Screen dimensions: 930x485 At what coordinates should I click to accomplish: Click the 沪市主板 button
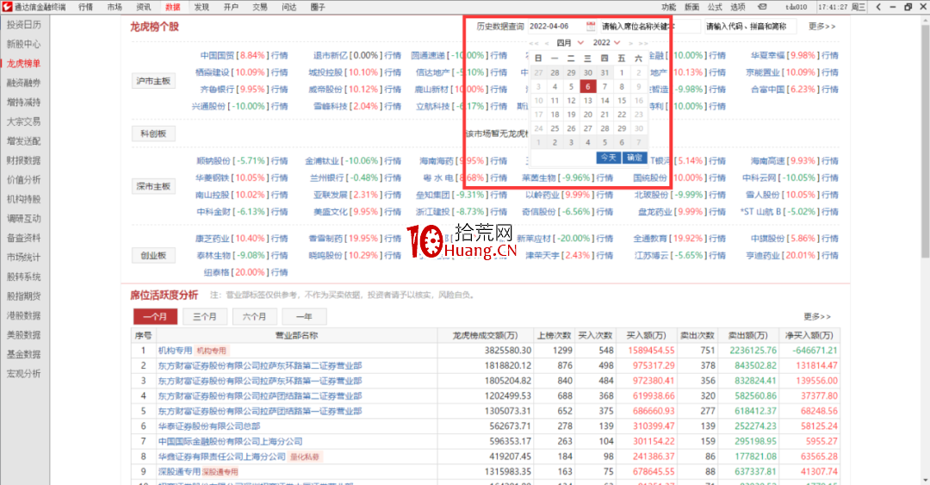(x=153, y=81)
